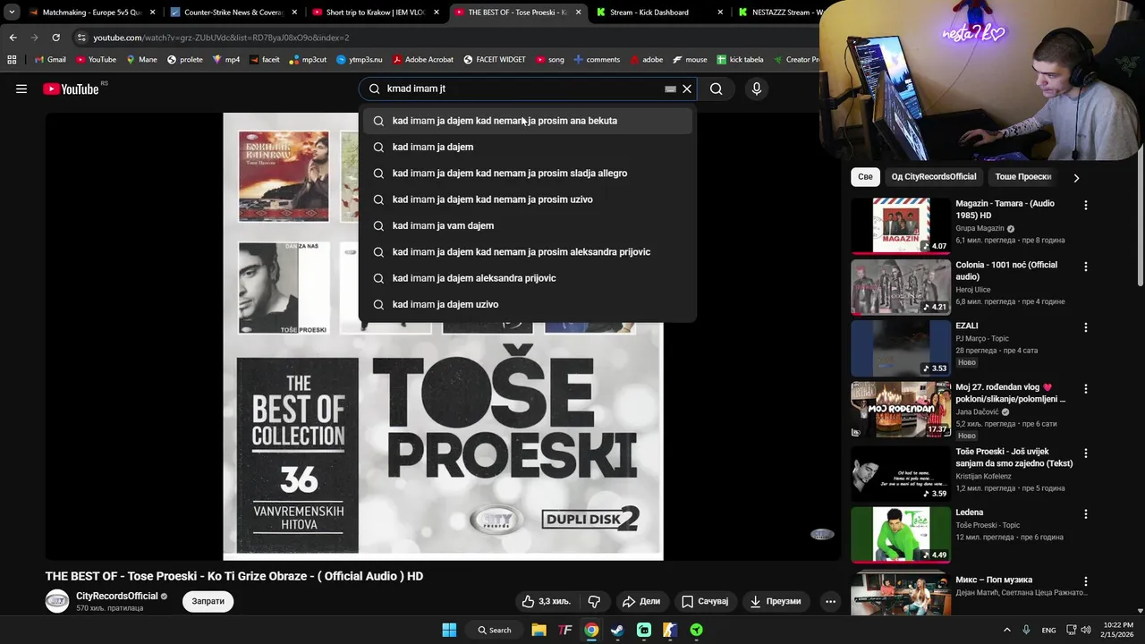Switch to 'Short trip to Krakow' tab

(374, 13)
